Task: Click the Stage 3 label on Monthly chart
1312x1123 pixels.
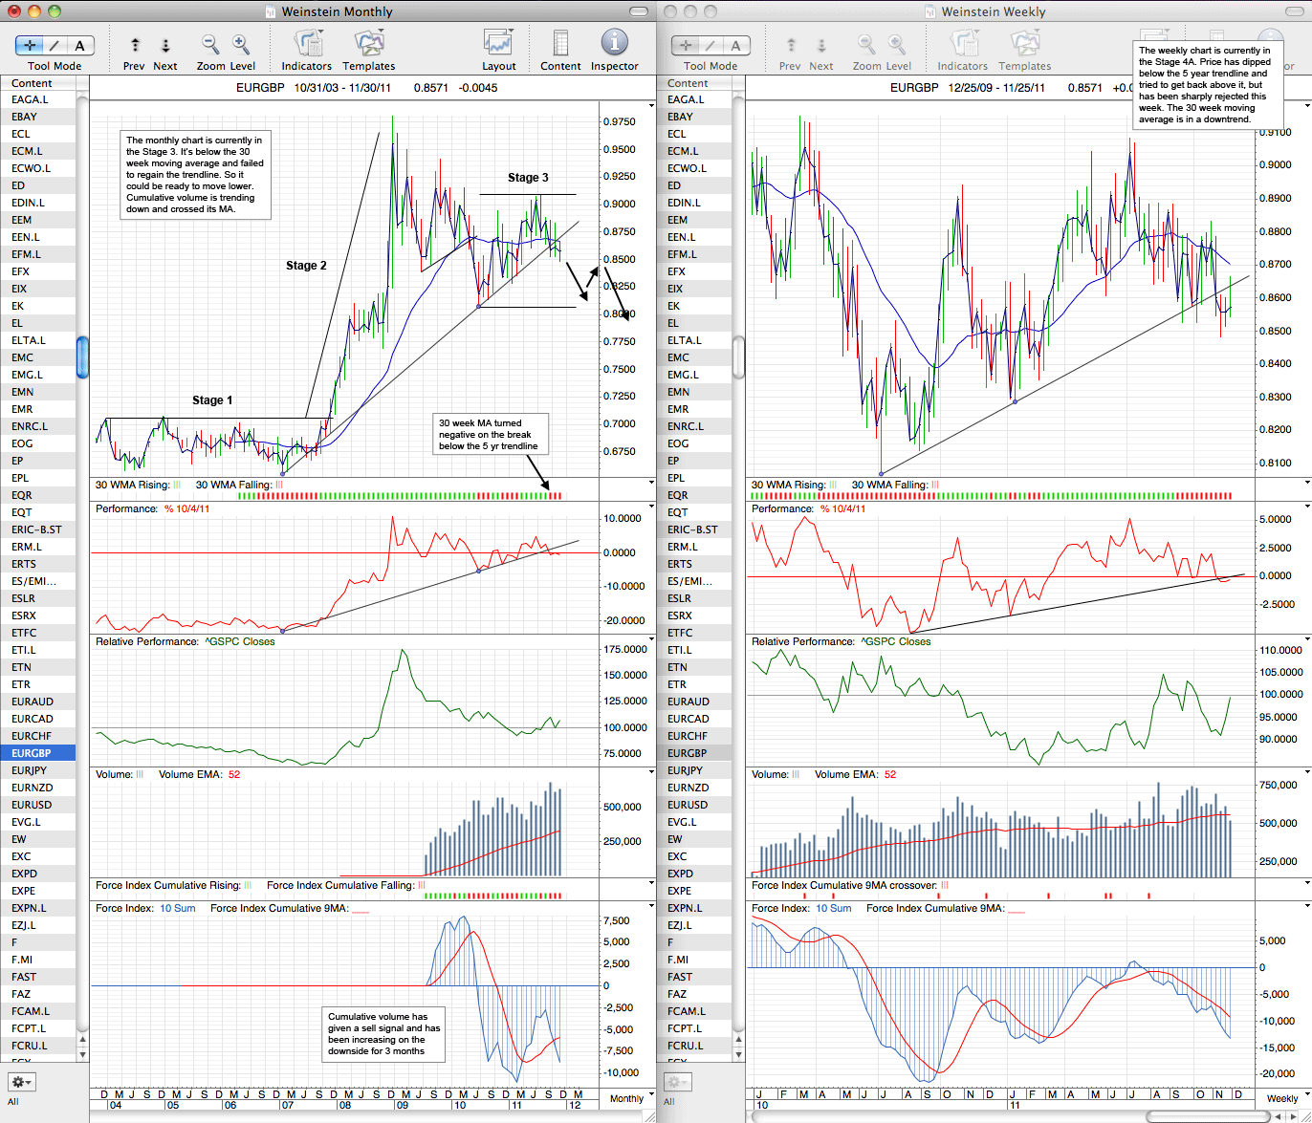Action: (x=528, y=178)
